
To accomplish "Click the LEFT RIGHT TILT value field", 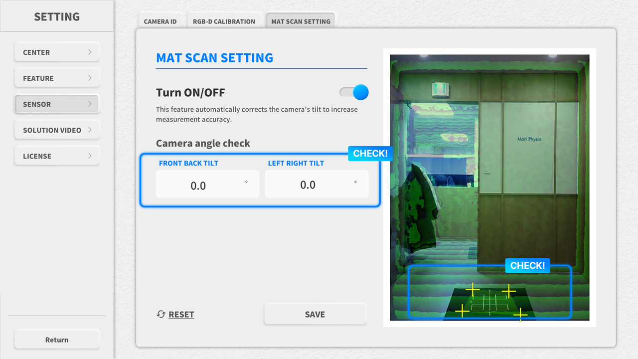I will (x=317, y=184).
